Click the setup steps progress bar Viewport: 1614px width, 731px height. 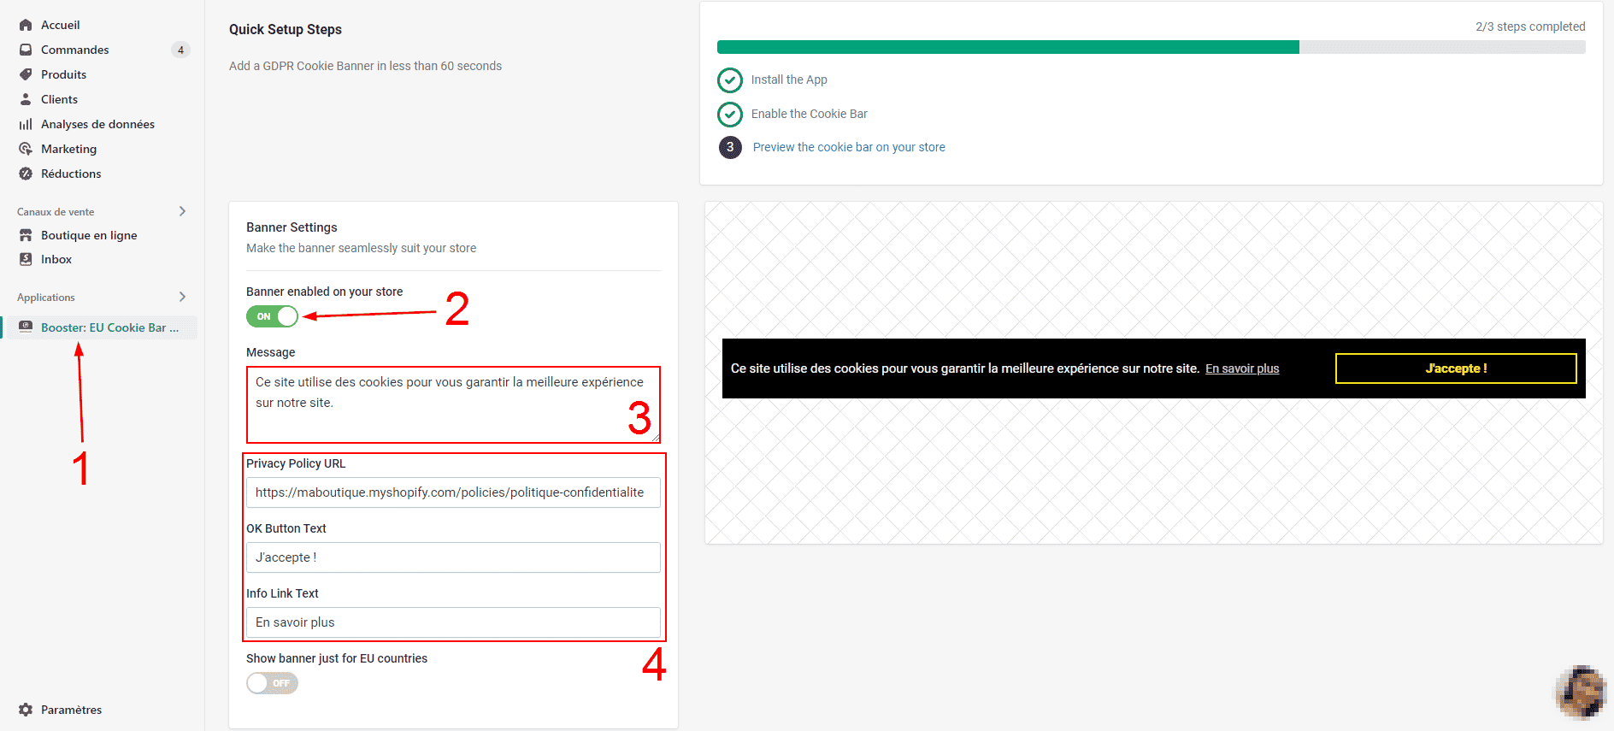pyautogui.click(x=1150, y=47)
